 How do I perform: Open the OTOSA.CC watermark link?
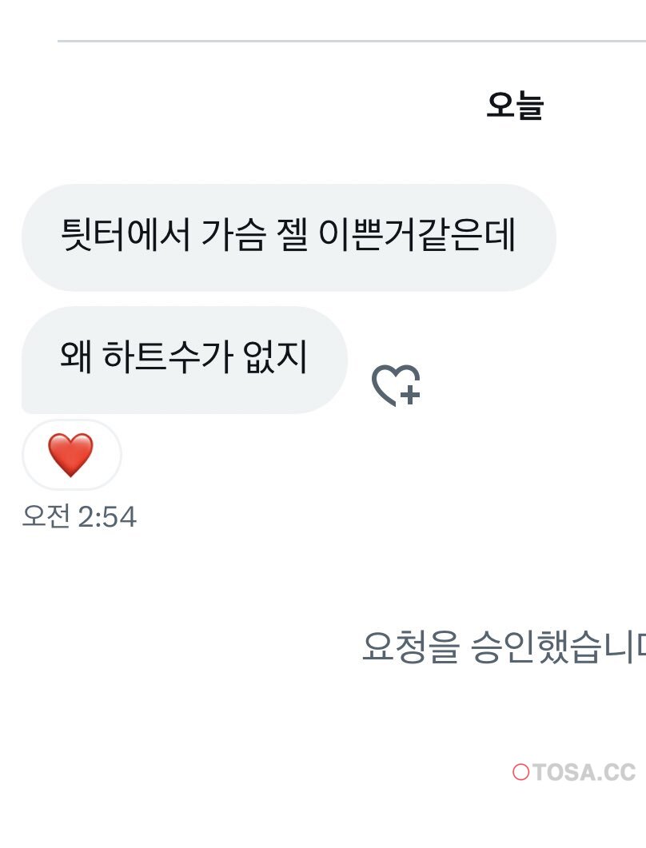pyautogui.click(x=574, y=772)
